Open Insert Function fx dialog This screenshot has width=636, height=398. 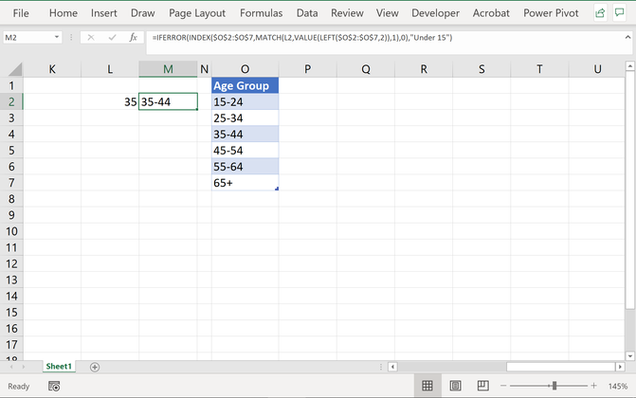133,37
